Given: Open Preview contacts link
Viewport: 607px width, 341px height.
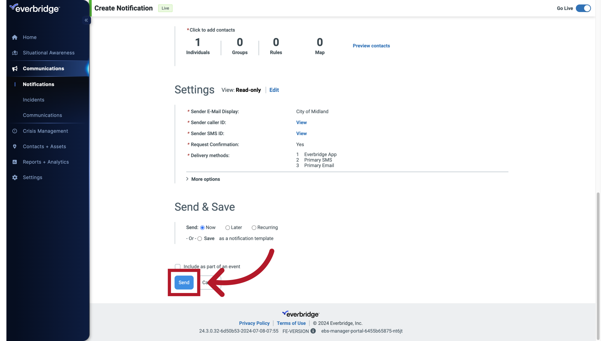Looking at the screenshot, I should click(x=371, y=45).
